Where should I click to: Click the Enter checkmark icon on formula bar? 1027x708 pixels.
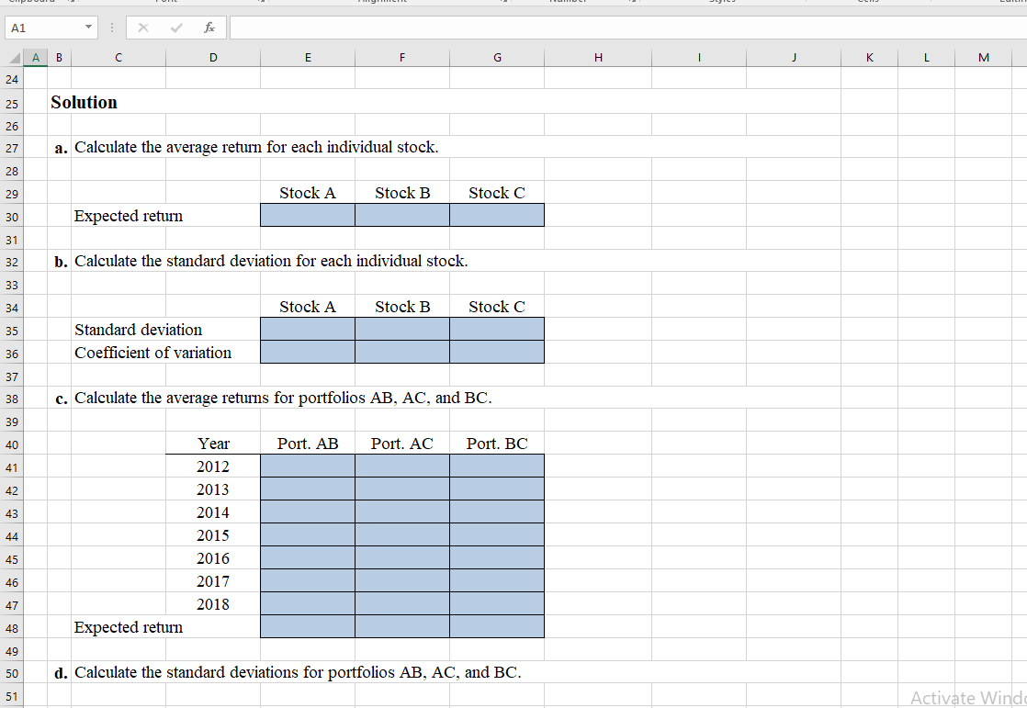click(x=175, y=27)
